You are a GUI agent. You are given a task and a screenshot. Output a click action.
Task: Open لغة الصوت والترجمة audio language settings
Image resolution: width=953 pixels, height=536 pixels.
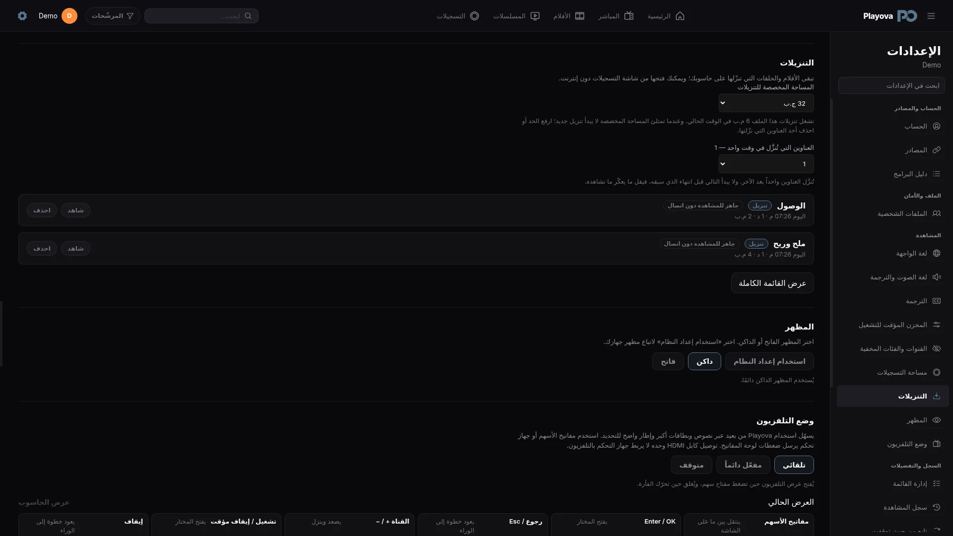892,277
